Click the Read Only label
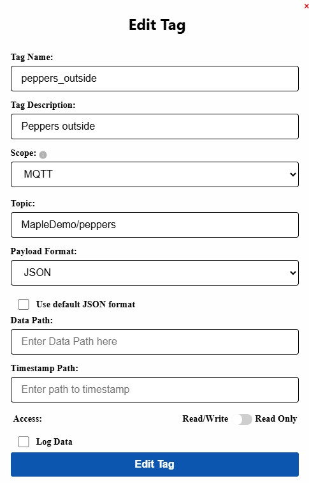This screenshot has height=483, width=309. [x=276, y=419]
